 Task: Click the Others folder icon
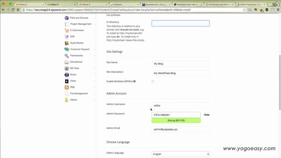(x=67, y=100)
